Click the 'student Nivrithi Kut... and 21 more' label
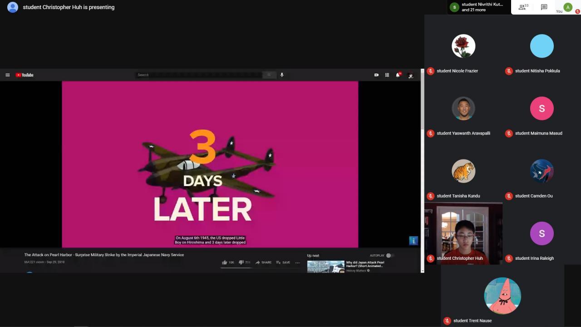 click(483, 7)
